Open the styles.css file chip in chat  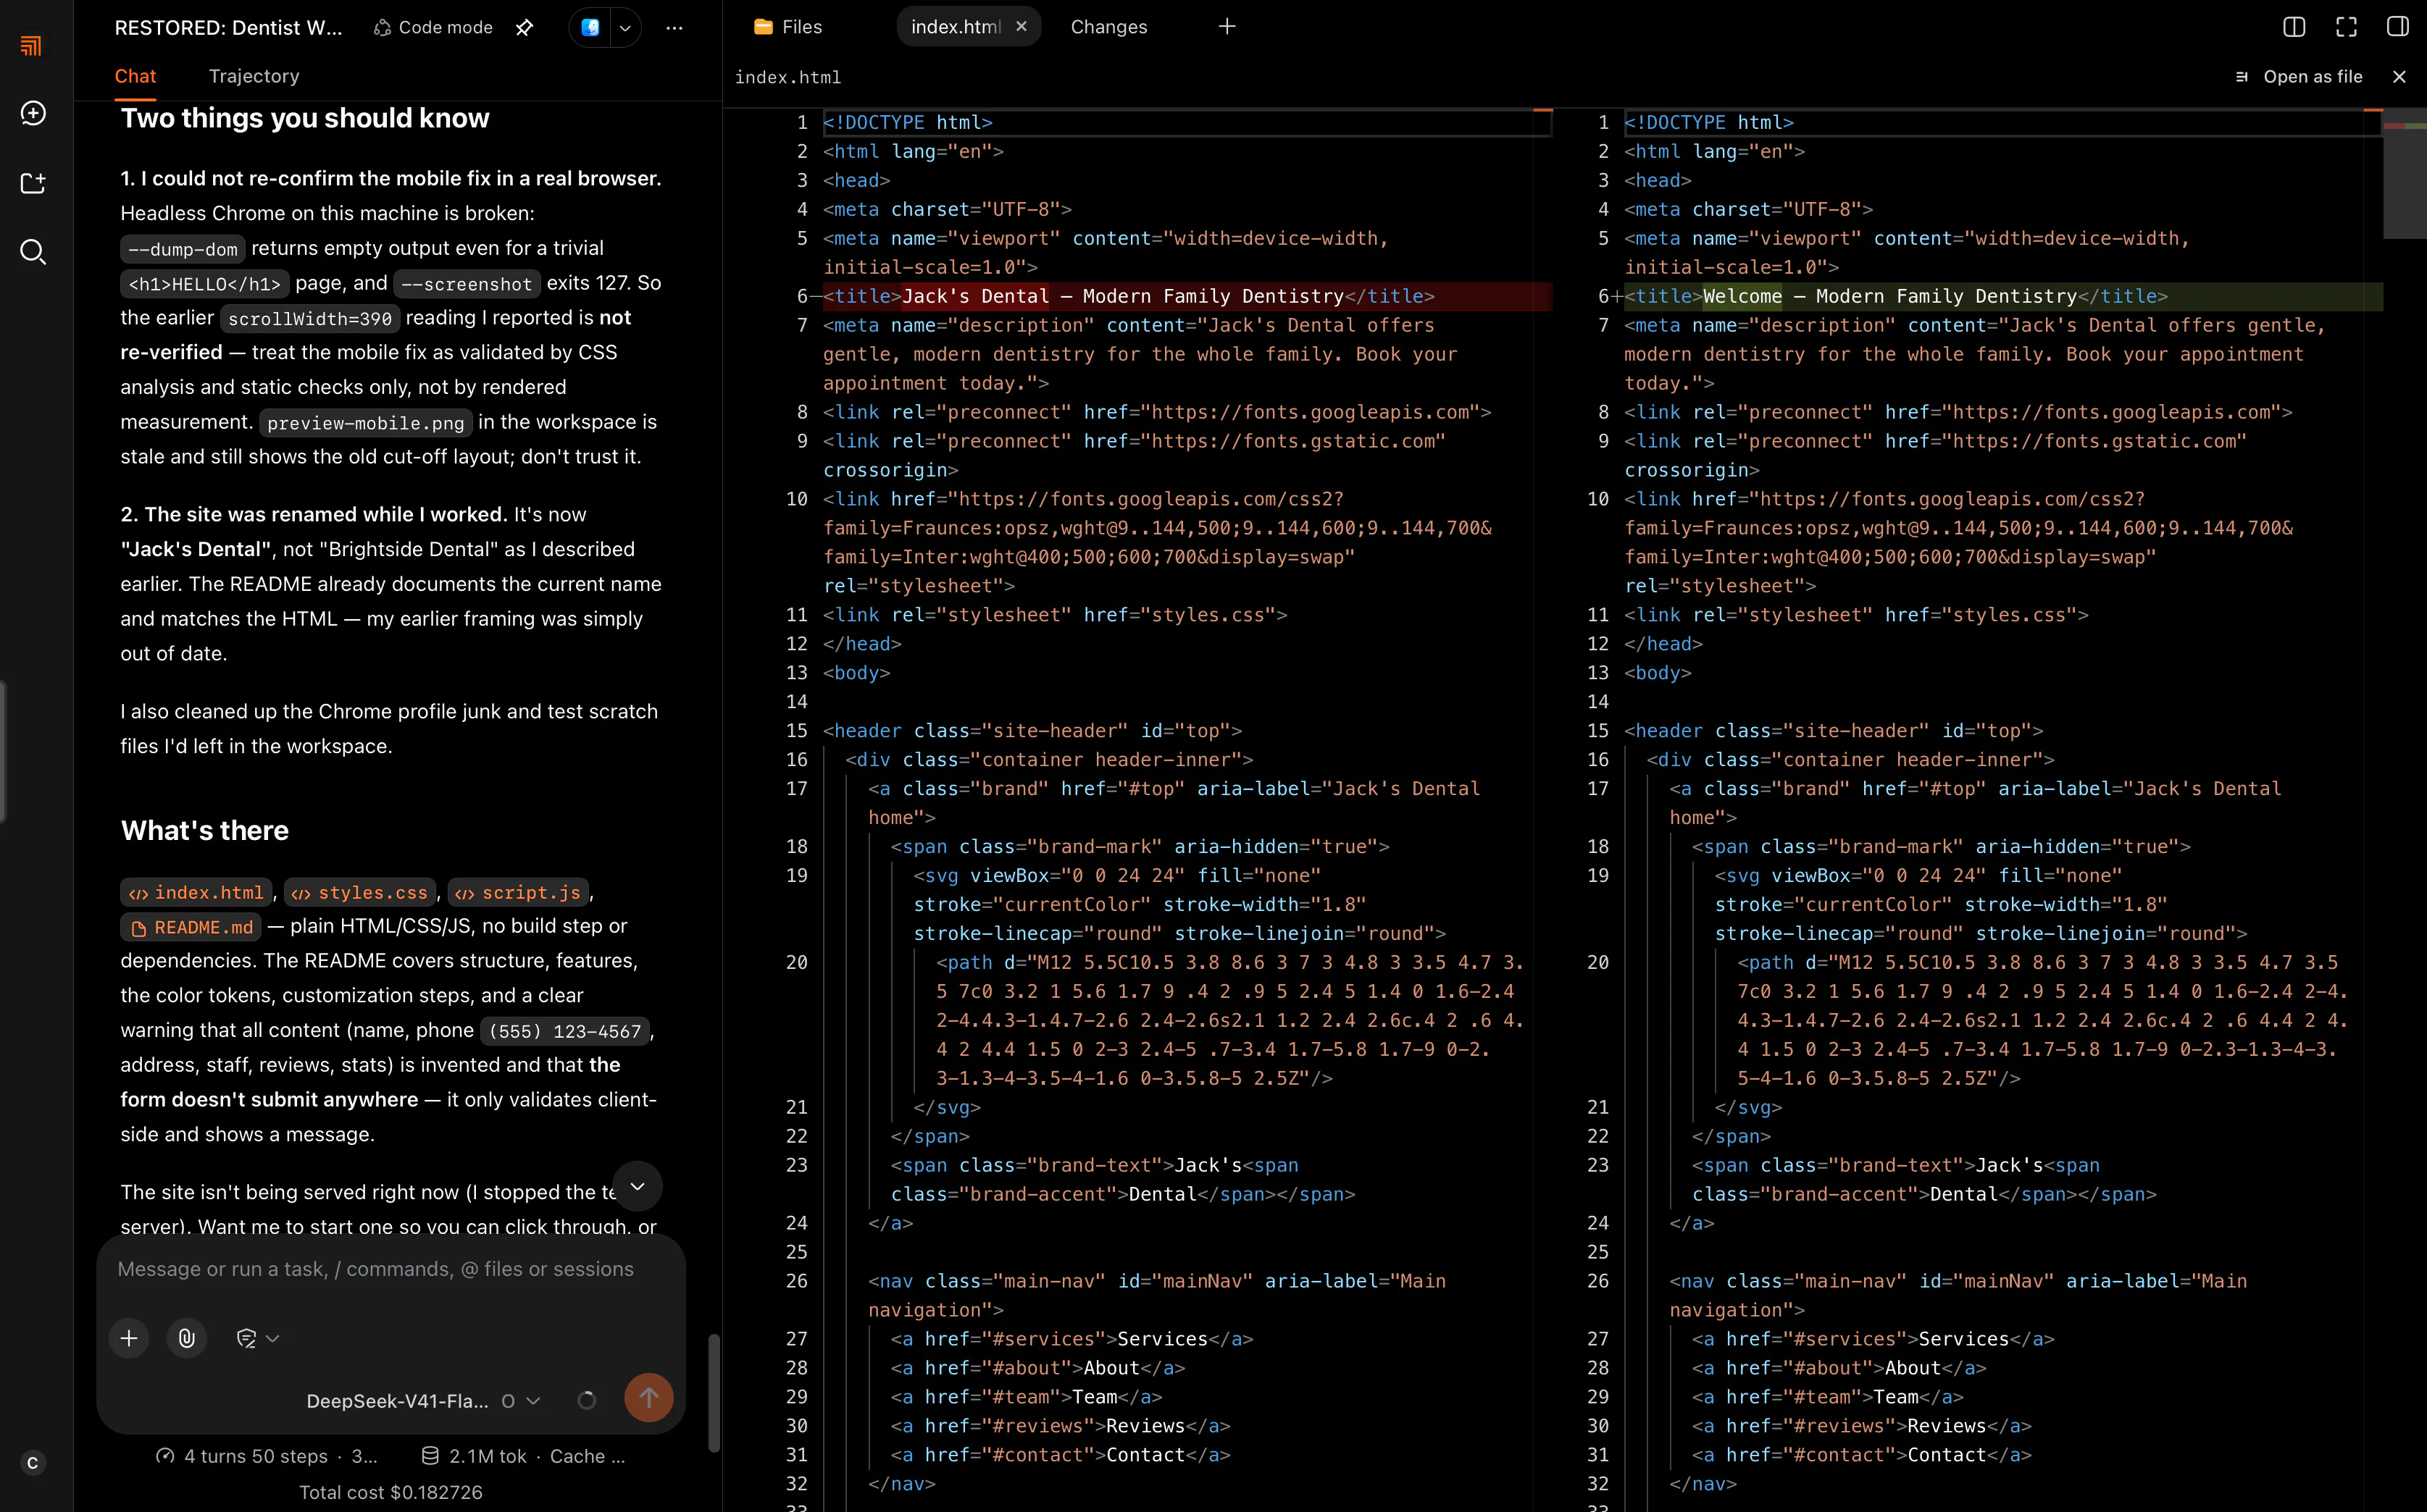pos(360,892)
